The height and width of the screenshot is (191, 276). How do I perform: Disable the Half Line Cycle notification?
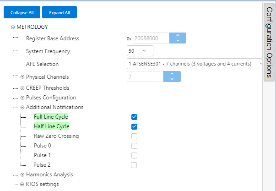point(134,126)
